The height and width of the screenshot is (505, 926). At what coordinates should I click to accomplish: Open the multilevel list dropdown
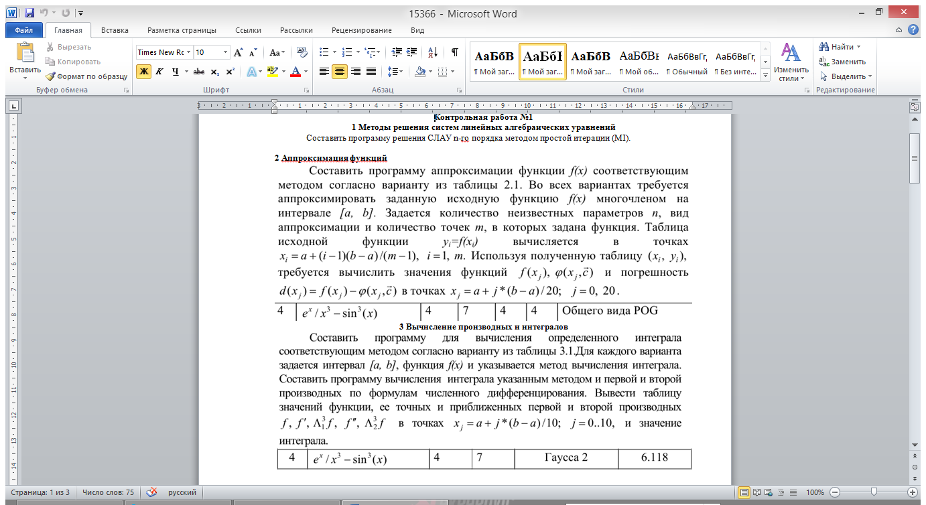click(x=379, y=52)
